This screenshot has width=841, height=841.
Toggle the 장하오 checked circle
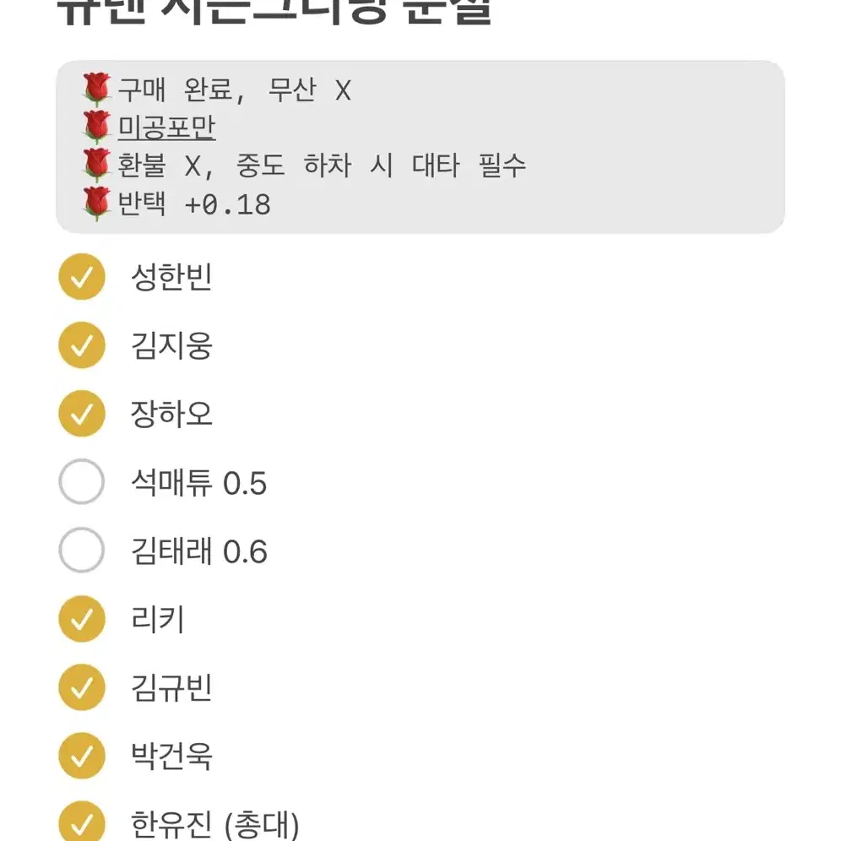pos(82,414)
